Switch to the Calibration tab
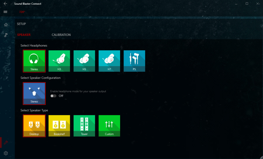Image resolution: width=263 pixels, height=159 pixels. coord(61,35)
